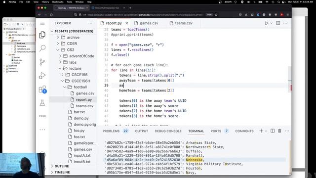Screen dimensions: 316x178
Task: Open the Run and Debug view icon
Action: pos(42,76)
